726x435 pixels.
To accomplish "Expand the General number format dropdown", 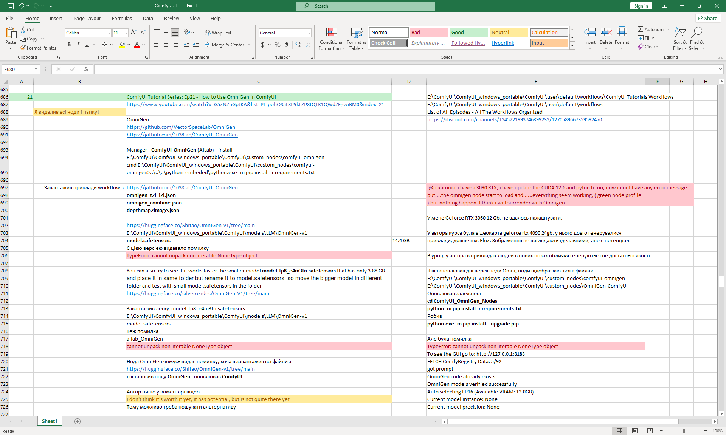I will (x=309, y=33).
